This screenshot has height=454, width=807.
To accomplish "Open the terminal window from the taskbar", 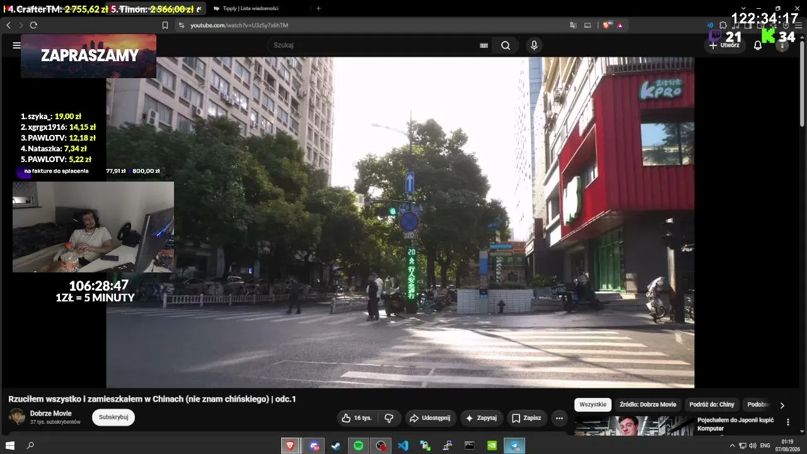I will click(470, 446).
